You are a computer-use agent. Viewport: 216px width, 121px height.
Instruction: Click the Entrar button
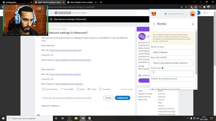[108, 98]
